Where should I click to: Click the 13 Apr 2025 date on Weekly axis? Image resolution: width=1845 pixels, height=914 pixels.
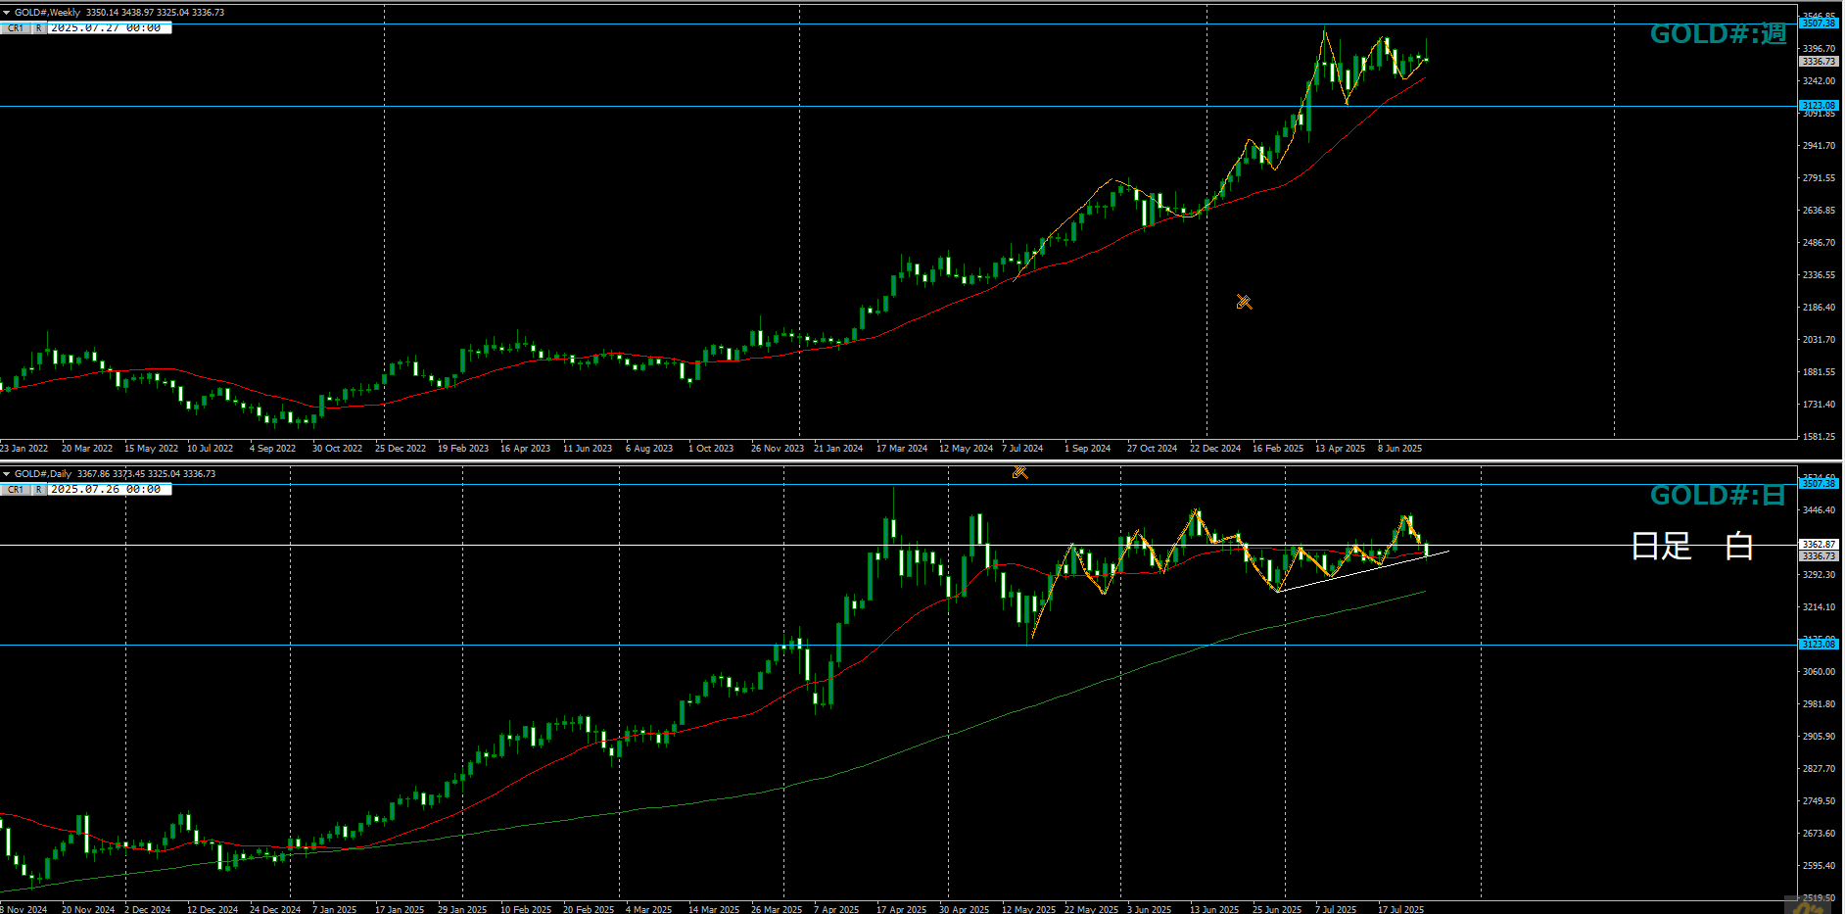point(1340,449)
